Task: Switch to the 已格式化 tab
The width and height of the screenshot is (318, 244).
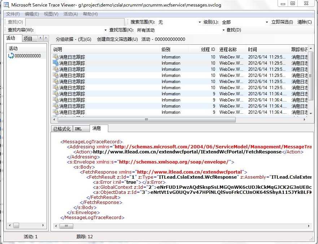Action: click(x=62, y=129)
